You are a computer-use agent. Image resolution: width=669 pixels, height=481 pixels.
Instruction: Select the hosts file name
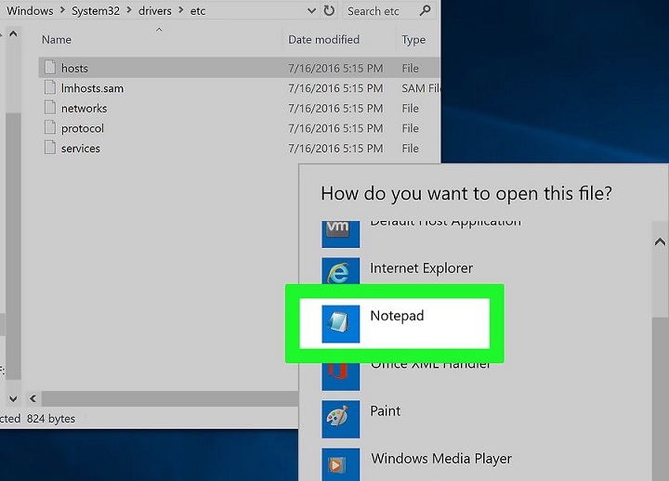coord(74,68)
